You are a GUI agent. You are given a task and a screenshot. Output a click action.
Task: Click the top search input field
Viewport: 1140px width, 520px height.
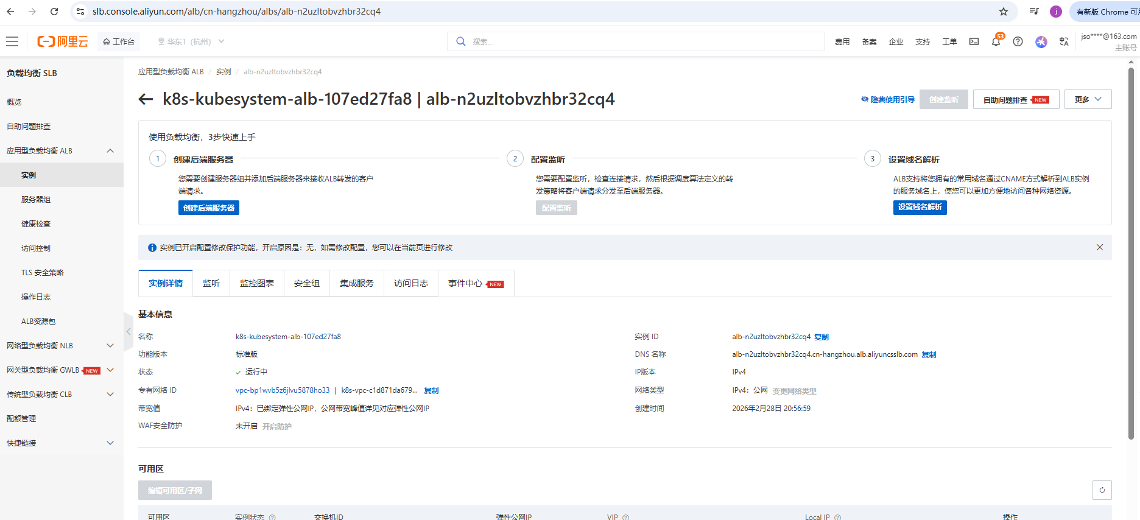639,41
